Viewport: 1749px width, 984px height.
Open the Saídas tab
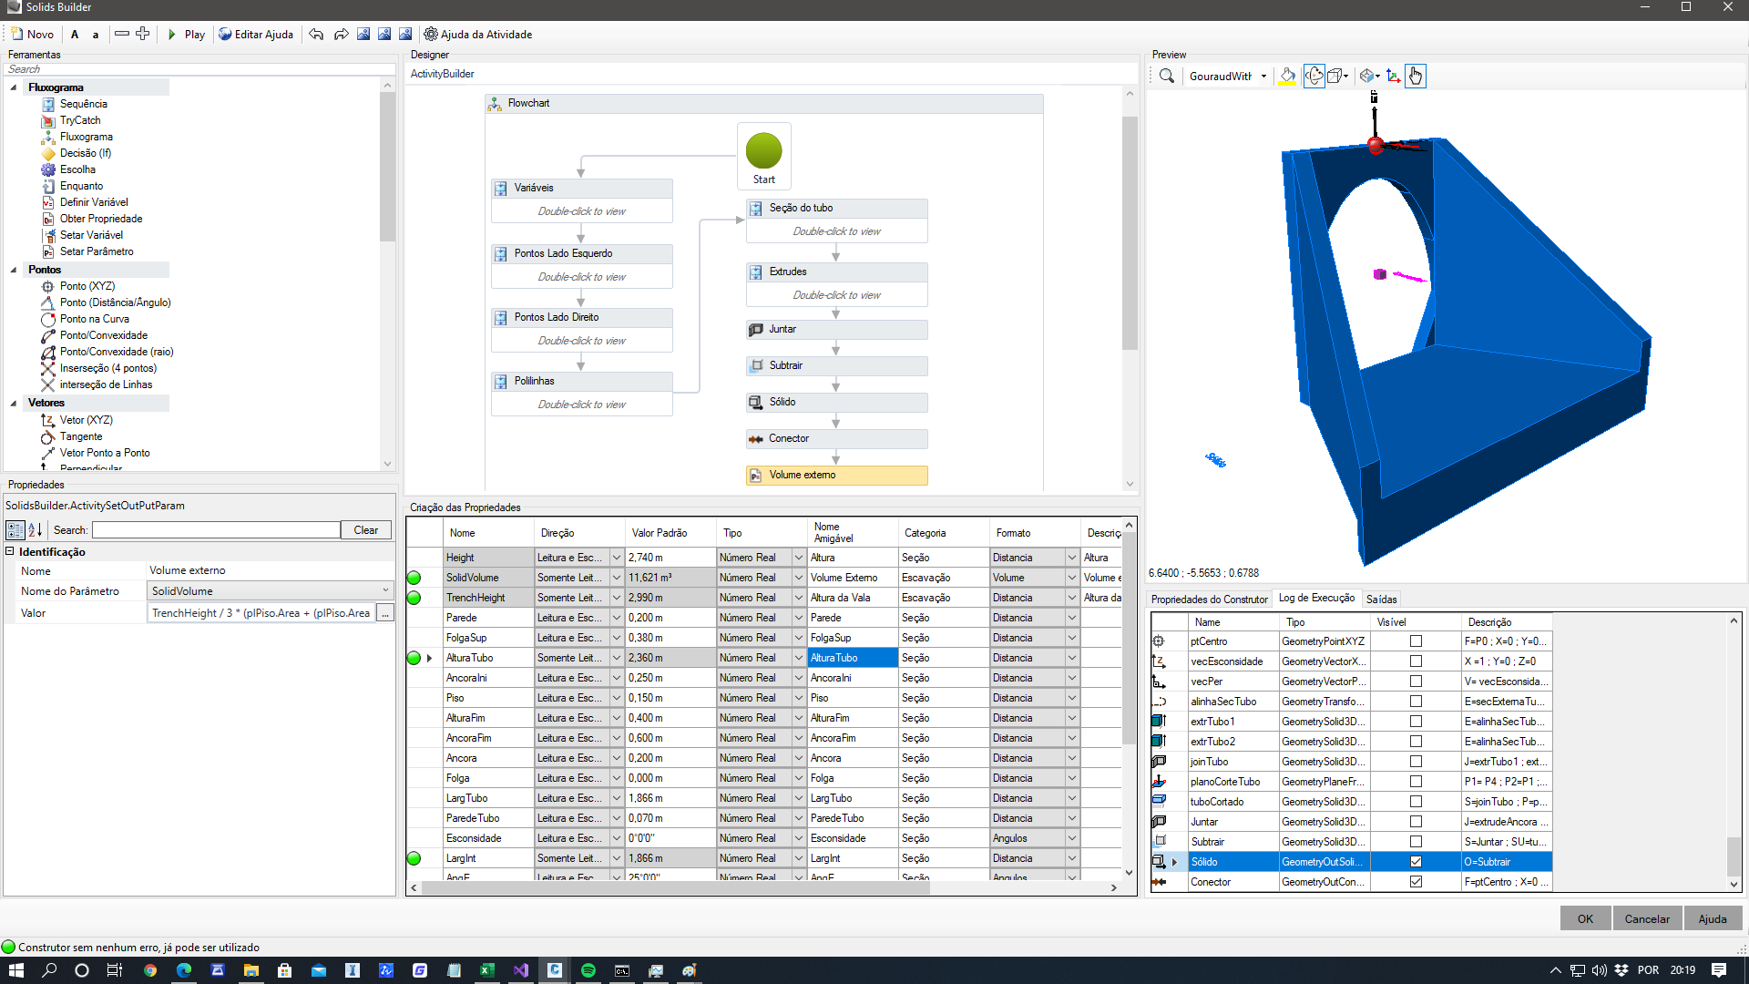(1381, 600)
